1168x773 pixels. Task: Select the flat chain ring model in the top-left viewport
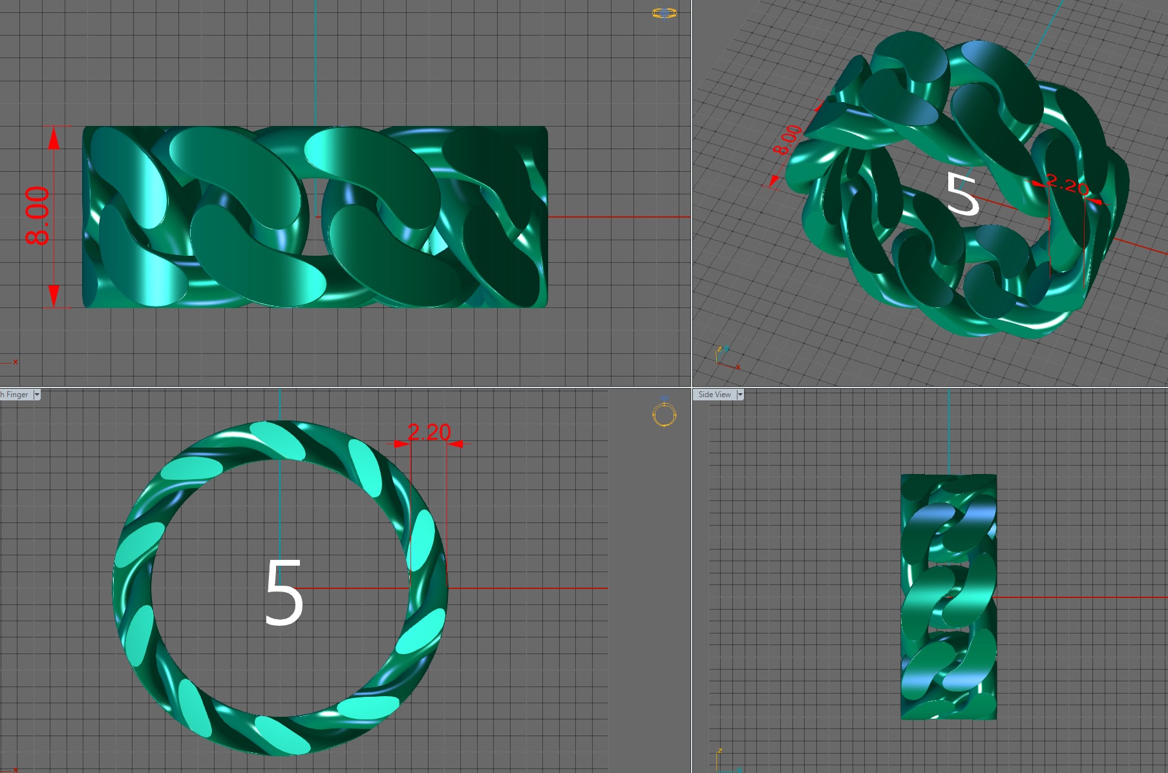(x=315, y=216)
